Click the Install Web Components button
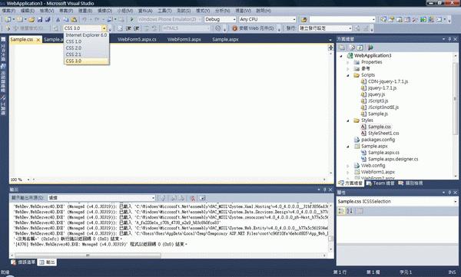 pos(253,28)
